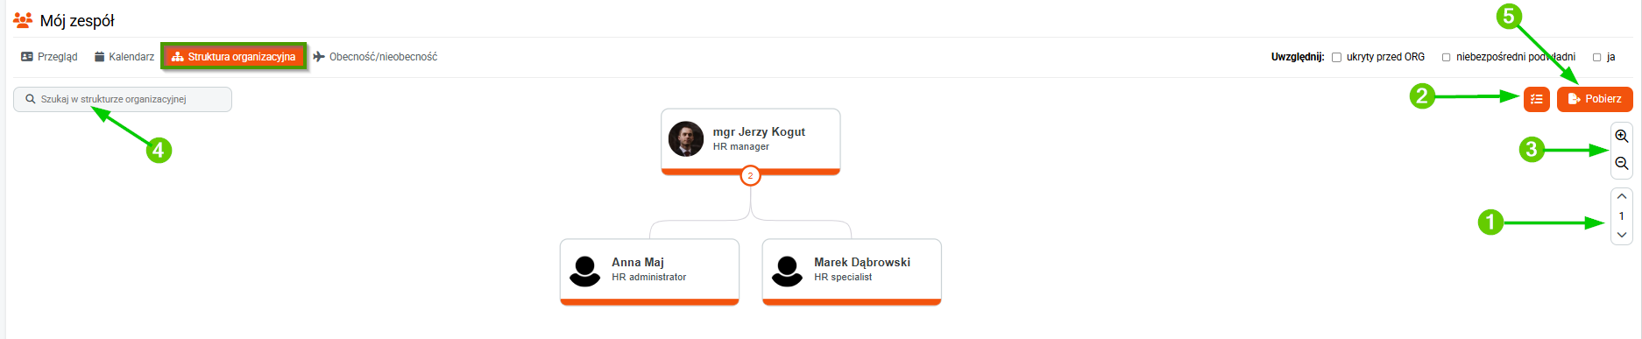Click Anna Maj's avatar icon
The image size is (1642, 339).
(x=585, y=271)
